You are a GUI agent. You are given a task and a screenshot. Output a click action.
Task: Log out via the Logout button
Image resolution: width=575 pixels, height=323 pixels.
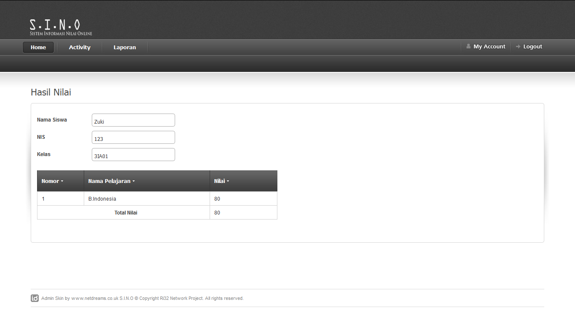pyautogui.click(x=532, y=46)
